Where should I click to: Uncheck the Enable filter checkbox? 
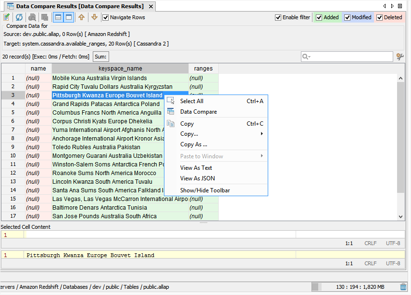(x=278, y=18)
